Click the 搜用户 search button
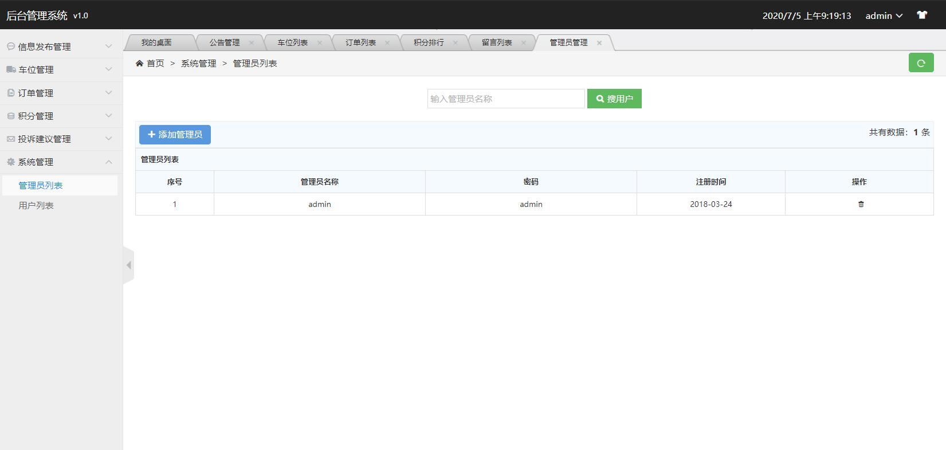The width and height of the screenshot is (946, 450). [614, 99]
